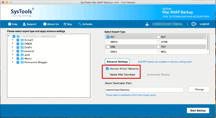This screenshot has width=216, height=118.
Task: Select the Jaspreet folder label
Action: click(x=29, y=51)
